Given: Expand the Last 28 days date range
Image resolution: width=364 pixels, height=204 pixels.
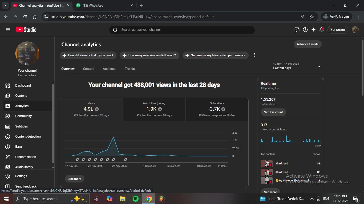Looking at the screenshot, I should point(319,66).
